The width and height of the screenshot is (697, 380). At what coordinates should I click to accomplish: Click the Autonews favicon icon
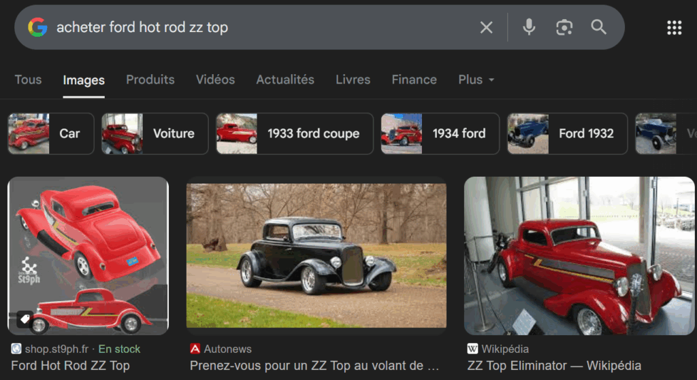point(195,349)
